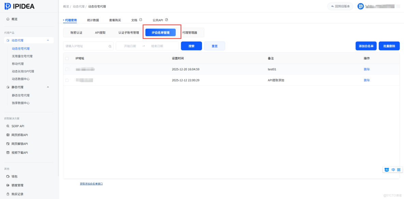The width and height of the screenshot is (404, 199).
Task: Check the API提取添加 row checkbox
Action: click(67, 80)
